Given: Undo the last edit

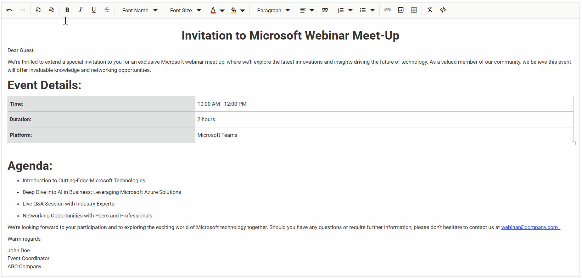Looking at the screenshot, I should tap(9, 10).
